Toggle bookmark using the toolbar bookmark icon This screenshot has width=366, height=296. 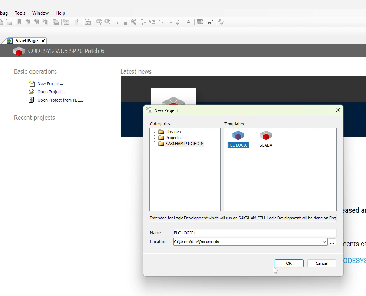pos(19,22)
